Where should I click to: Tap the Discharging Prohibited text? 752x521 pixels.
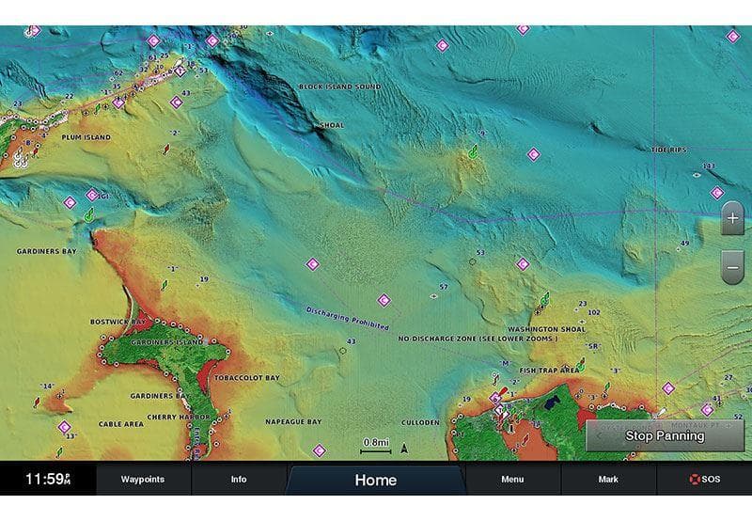tap(347, 319)
